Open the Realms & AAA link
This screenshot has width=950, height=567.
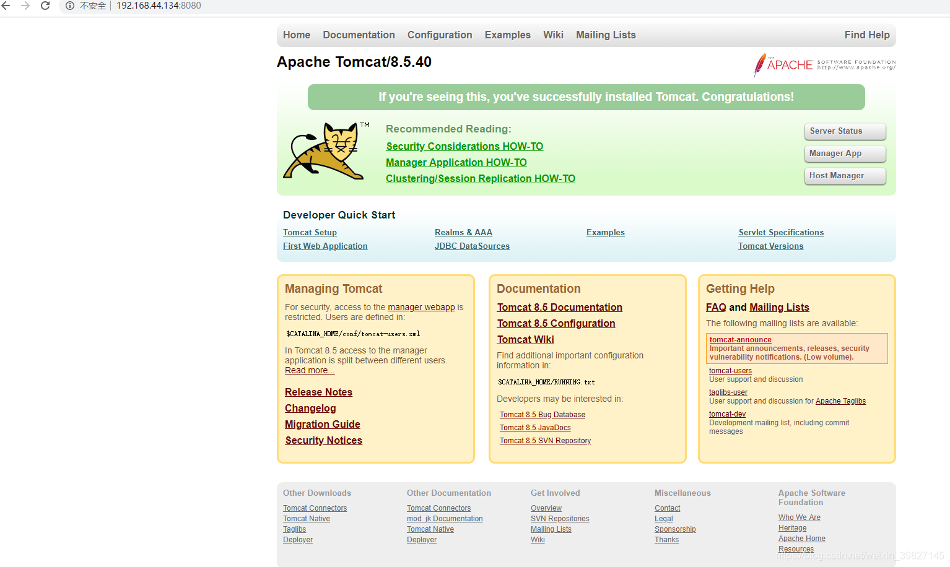click(463, 233)
